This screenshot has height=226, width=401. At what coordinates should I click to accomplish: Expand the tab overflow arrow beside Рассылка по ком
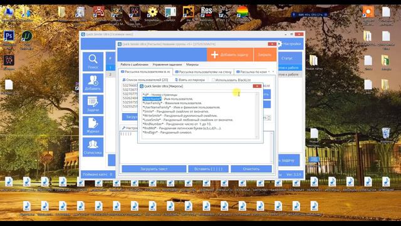pos(273,72)
